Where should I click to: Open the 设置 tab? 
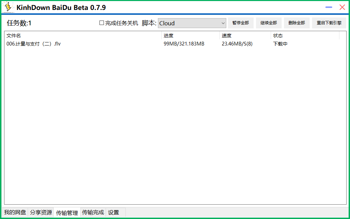tap(114, 212)
